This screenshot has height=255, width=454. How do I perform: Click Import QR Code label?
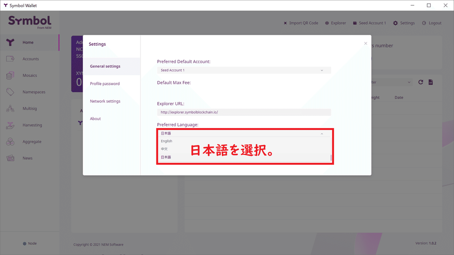pos(304,23)
